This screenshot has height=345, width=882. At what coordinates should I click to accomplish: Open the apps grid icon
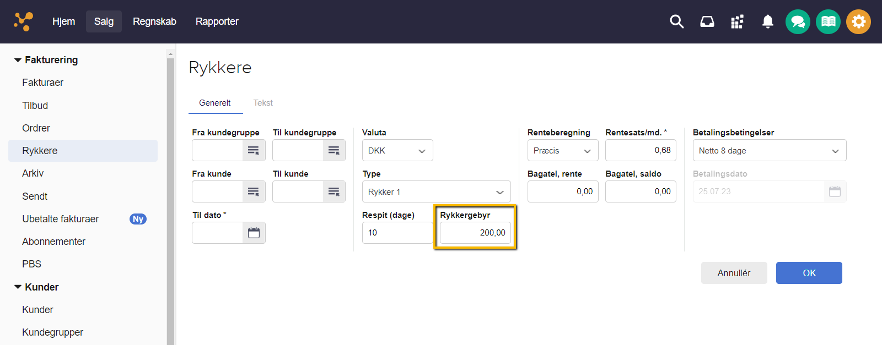click(x=737, y=21)
